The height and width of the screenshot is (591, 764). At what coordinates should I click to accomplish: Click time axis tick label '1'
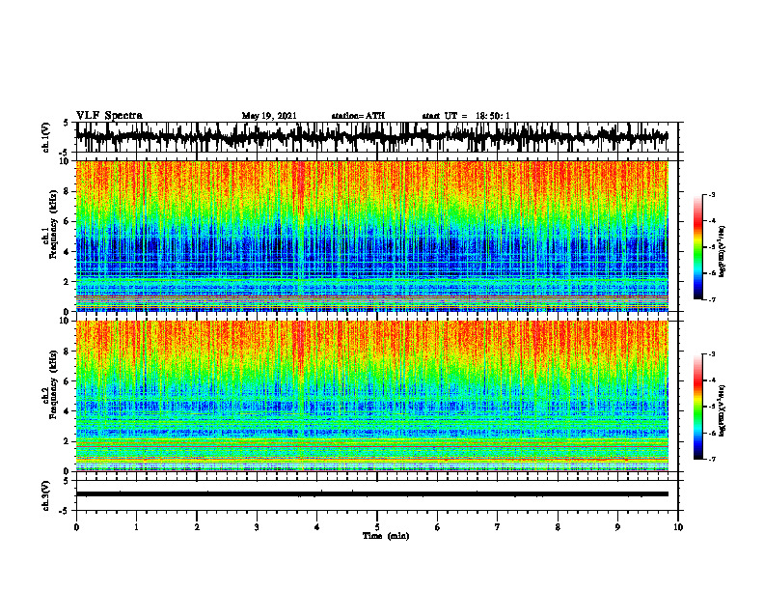click(x=136, y=527)
